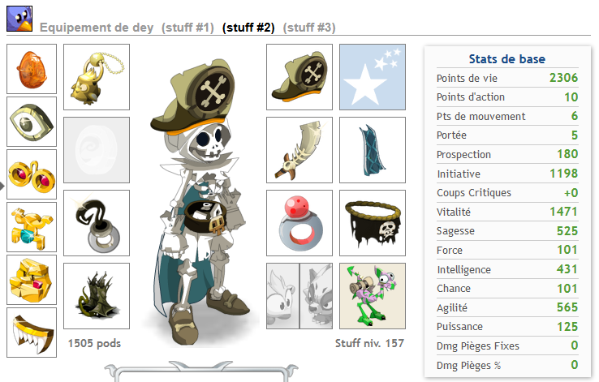Viewport: 599px width, 382px height.
Task: Select the pirate hat equipment slot
Action: coord(299,77)
